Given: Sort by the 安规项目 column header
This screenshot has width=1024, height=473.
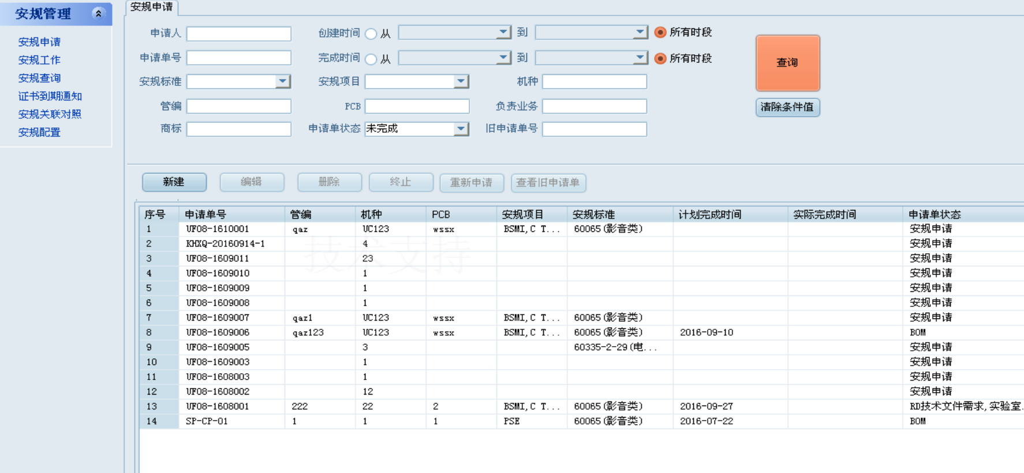Looking at the screenshot, I should click(532, 215).
